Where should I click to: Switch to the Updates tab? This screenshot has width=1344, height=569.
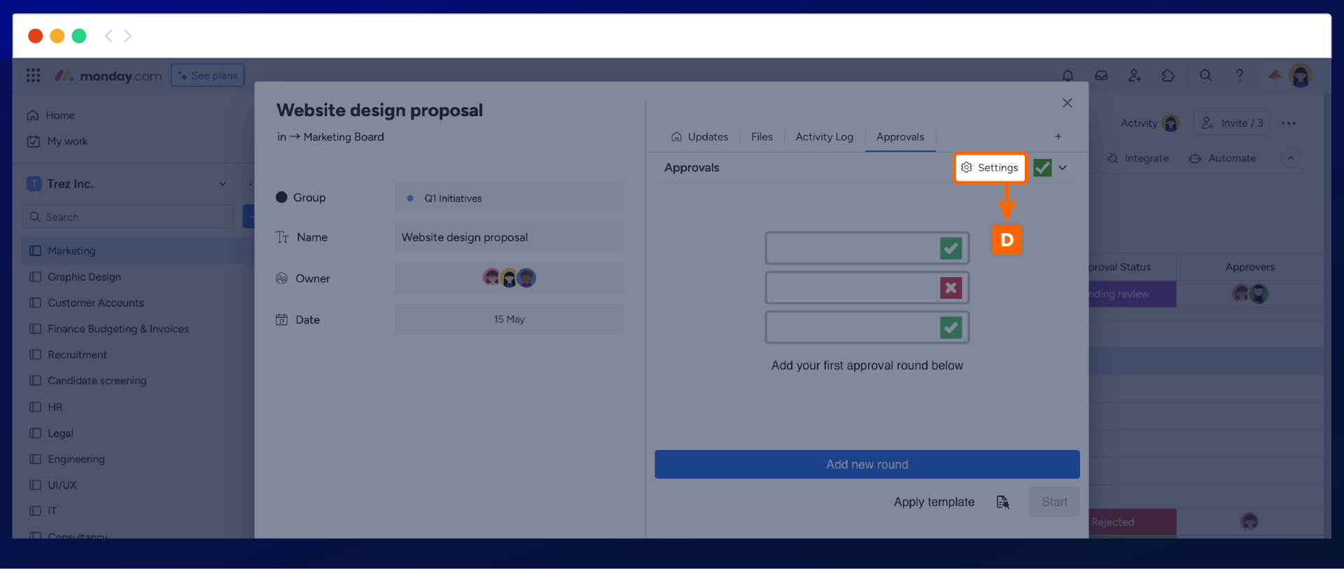click(x=699, y=137)
